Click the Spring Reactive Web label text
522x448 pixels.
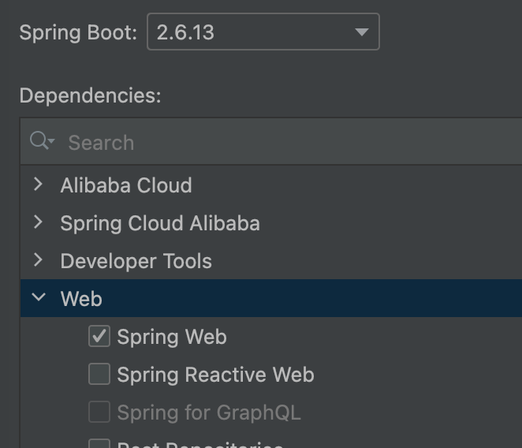(215, 375)
